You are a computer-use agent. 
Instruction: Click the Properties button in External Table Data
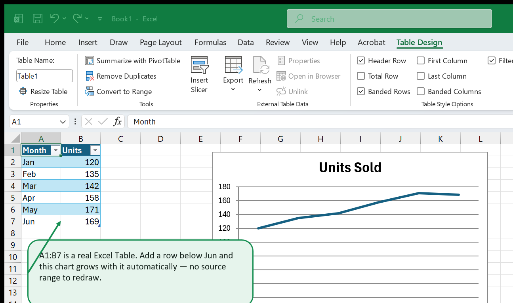[x=298, y=61]
